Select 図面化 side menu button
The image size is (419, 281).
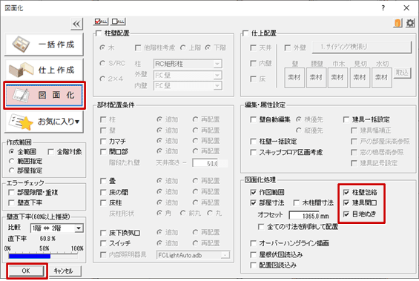44,95
